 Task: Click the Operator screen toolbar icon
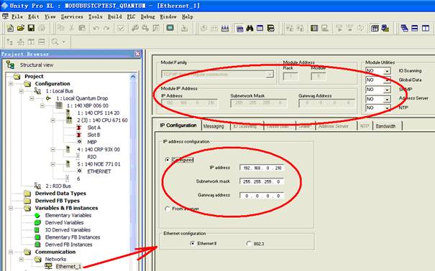(270, 28)
